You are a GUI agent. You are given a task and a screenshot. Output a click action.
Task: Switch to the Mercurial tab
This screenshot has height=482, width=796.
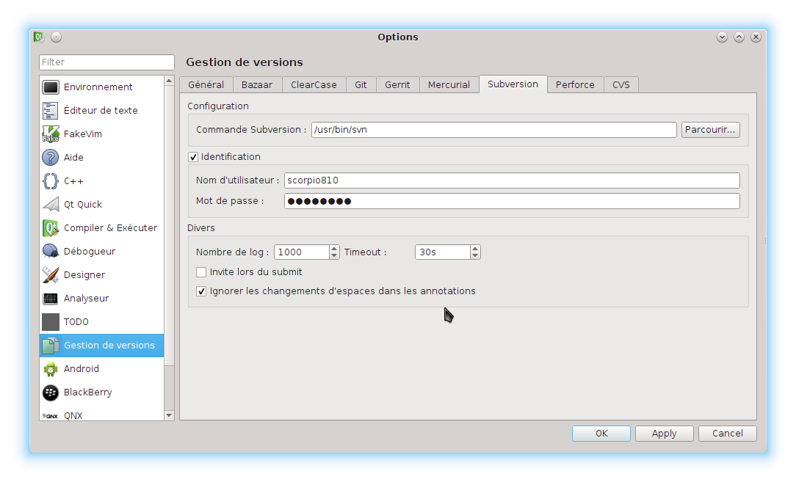tap(449, 84)
